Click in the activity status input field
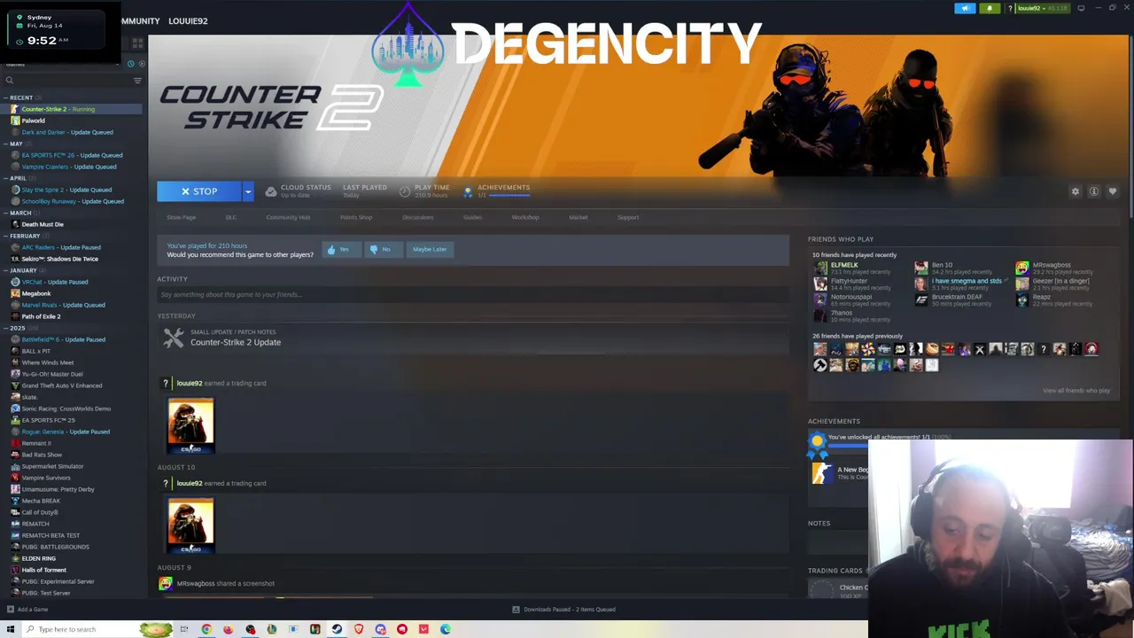 tap(473, 294)
